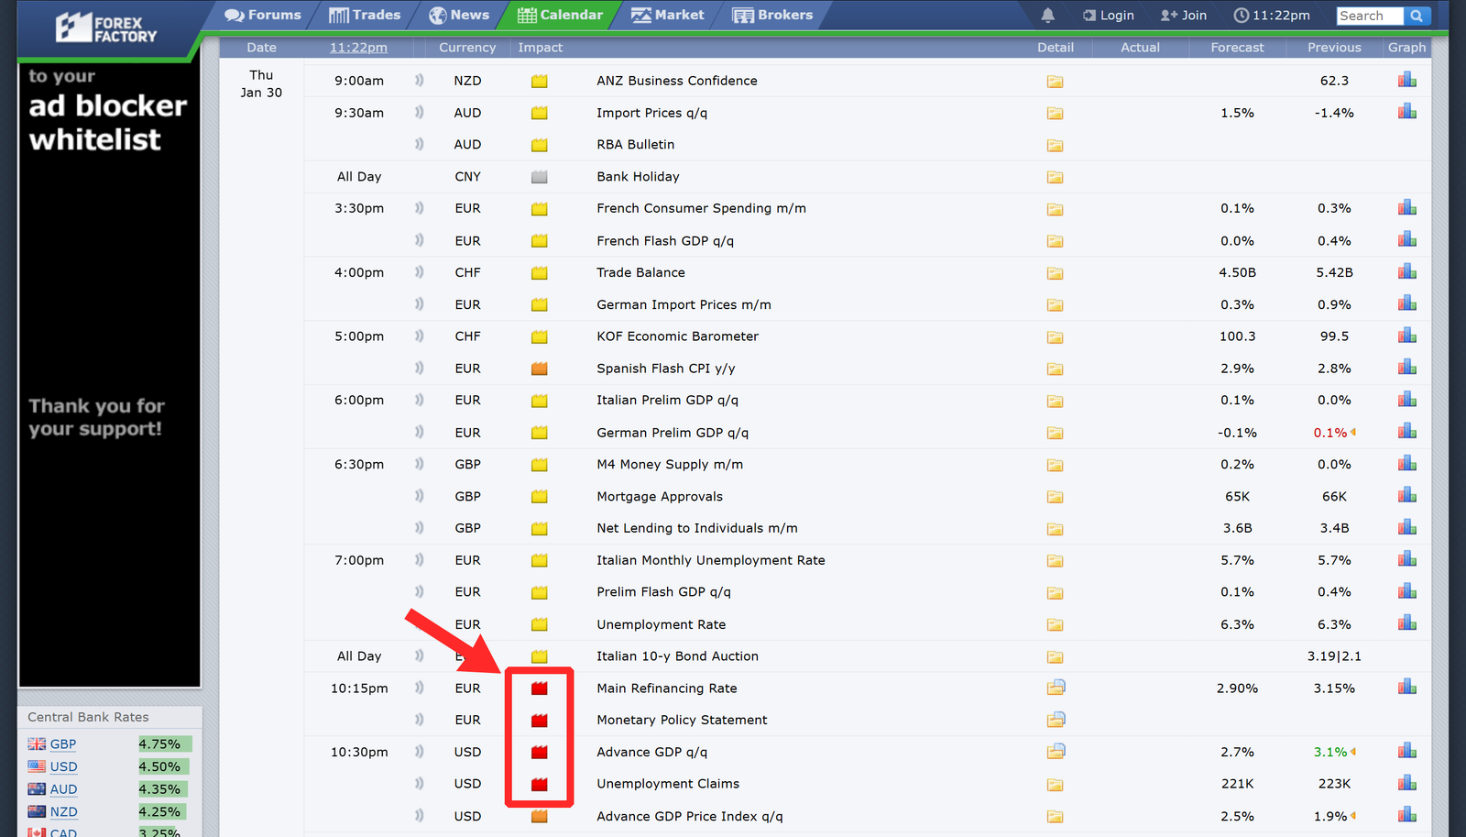Open detail folder for RBA Bulletin
This screenshot has height=837, width=1466.
pyautogui.click(x=1056, y=146)
